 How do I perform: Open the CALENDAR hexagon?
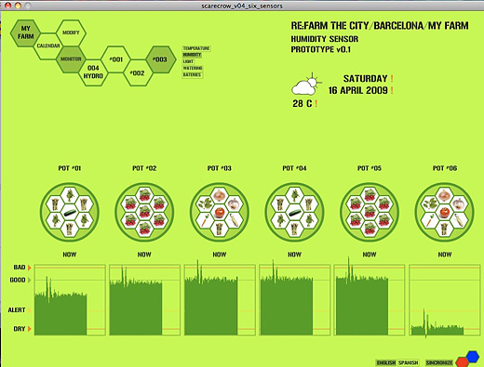48,46
